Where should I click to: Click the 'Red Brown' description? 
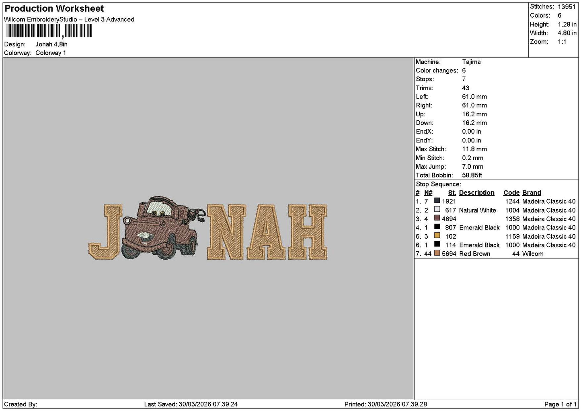[x=474, y=254]
